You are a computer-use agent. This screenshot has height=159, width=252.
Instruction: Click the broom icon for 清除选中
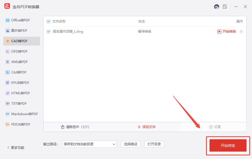(x=63, y=127)
